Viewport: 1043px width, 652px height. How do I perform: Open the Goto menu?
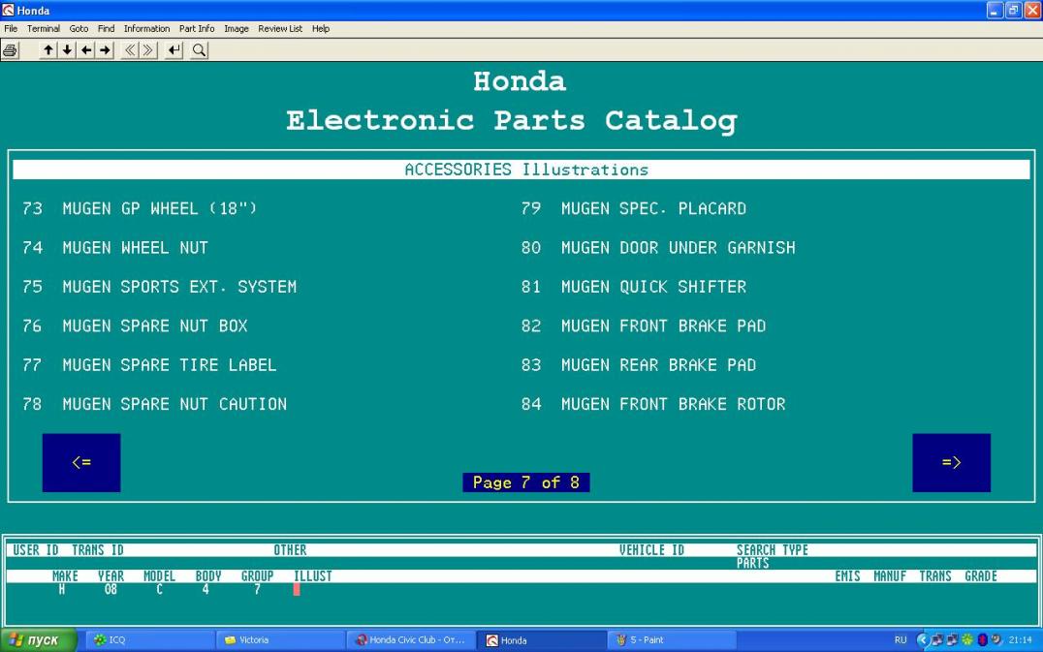[x=79, y=28]
